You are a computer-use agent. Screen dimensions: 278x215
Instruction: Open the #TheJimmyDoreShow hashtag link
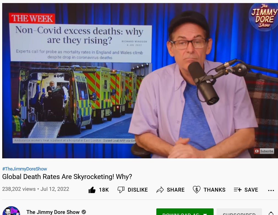(x=24, y=169)
